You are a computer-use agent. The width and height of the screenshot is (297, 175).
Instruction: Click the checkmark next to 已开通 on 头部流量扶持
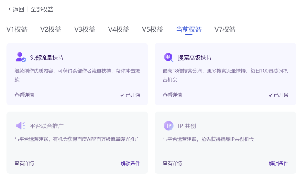tap(122, 95)
